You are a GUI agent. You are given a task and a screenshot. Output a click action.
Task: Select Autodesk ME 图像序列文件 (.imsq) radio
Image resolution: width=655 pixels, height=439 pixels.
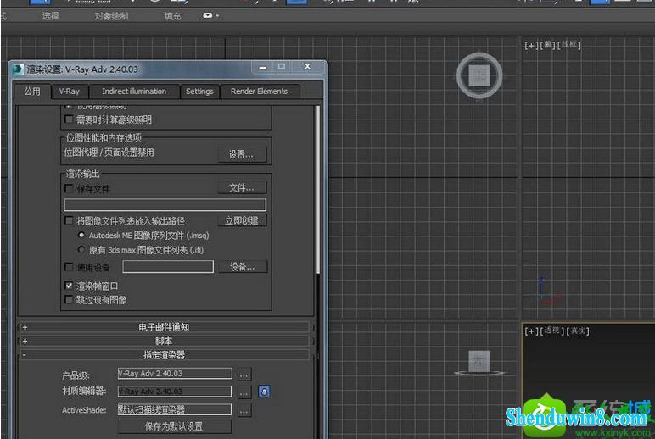pyautogui.click(x=81, y=236)
